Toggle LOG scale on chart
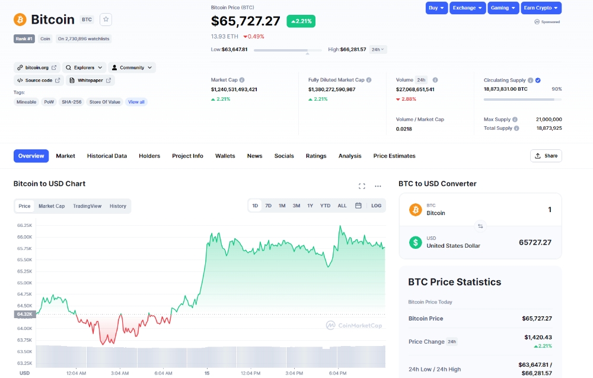Screen dimensions: 593x378 (x=377, y=206)
